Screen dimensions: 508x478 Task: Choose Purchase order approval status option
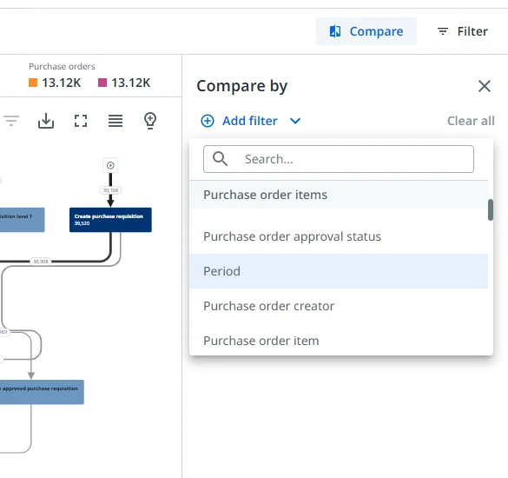tap(339, 236)
